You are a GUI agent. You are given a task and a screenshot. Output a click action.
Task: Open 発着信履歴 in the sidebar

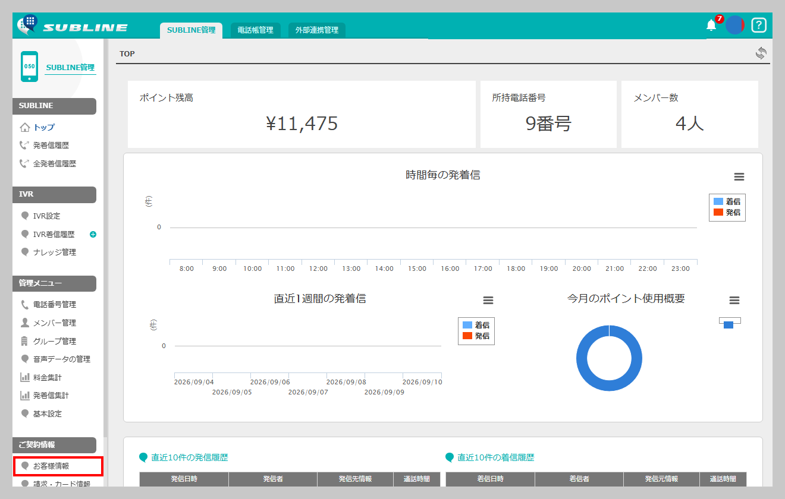pos(51,145)
